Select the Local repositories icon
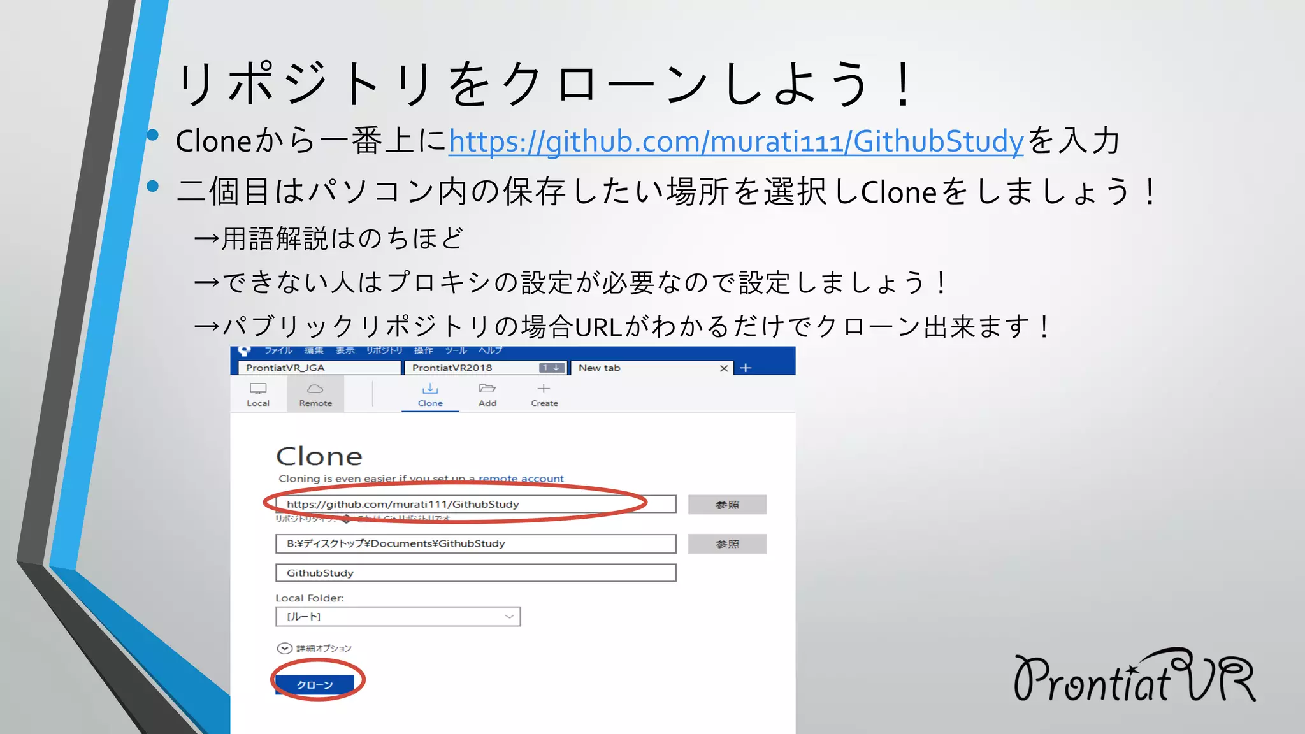The image size is (1305, 734). click(258, 394)
